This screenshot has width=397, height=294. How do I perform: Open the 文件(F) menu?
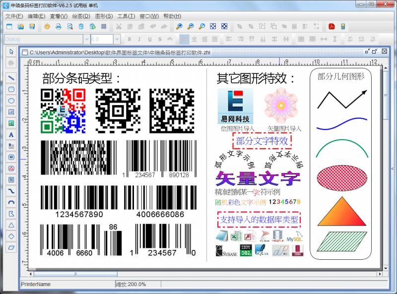(14, 16)
